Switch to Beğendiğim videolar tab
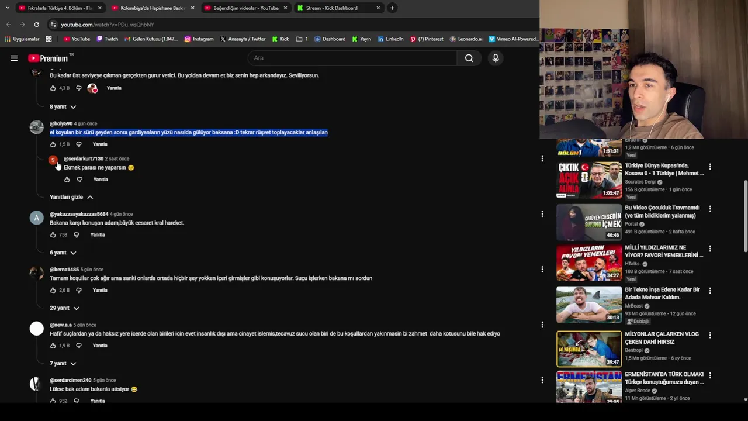Image resolution: width=748 pixels, height=421 pixels. (x=246, y=8)
